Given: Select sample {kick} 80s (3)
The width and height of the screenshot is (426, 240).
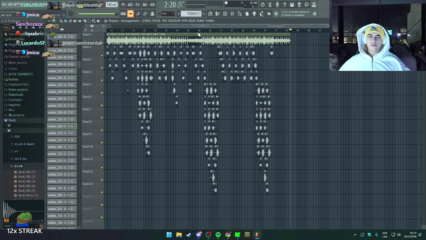Looking at the screenshot, I should pyautogui.click(x=27, y=181).
